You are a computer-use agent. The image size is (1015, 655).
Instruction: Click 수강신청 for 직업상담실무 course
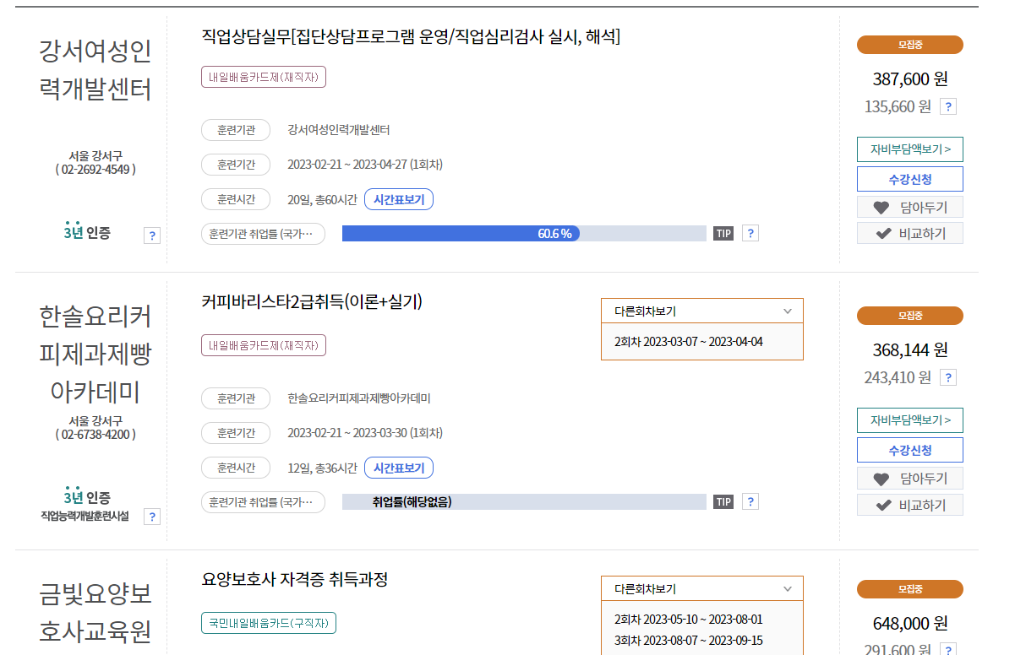click(910, 178)
